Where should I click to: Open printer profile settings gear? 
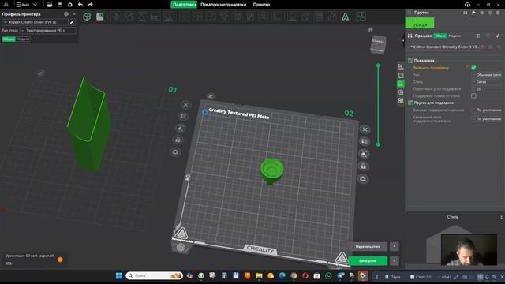(x=66, y=14)
